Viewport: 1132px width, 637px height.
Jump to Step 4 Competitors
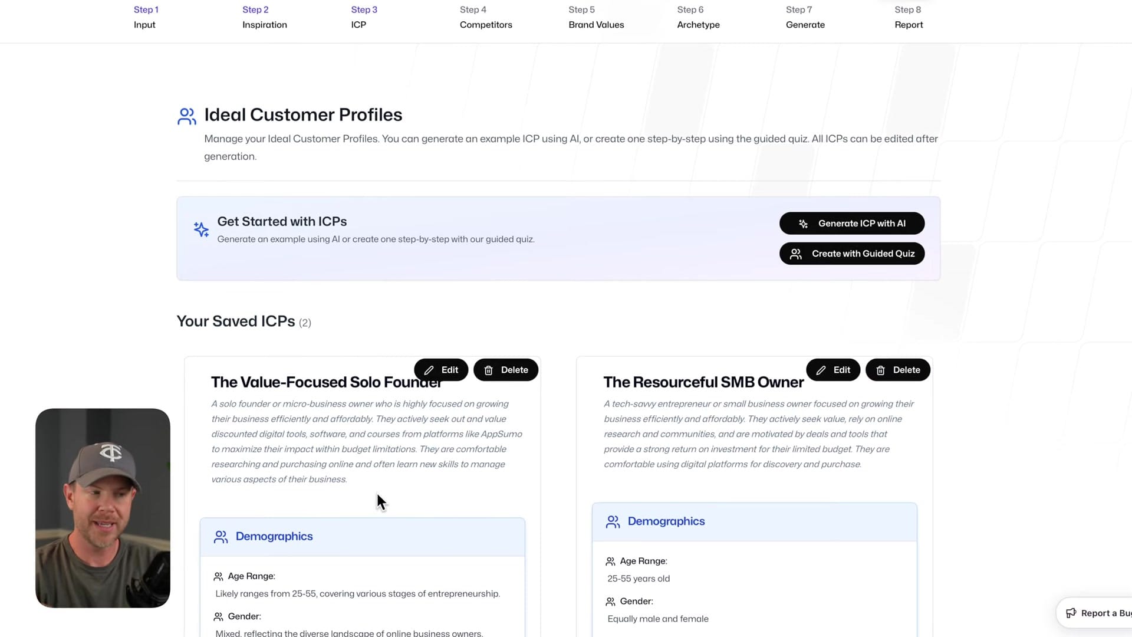[486, 17]
